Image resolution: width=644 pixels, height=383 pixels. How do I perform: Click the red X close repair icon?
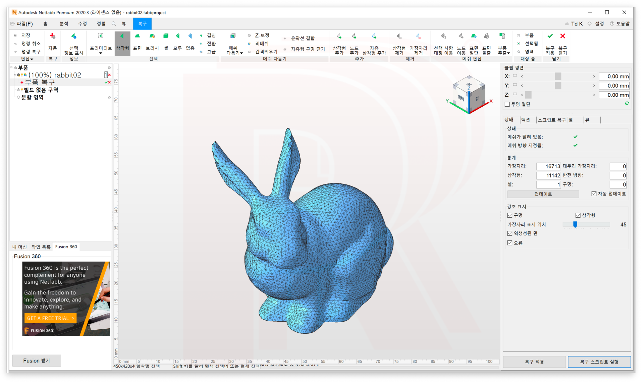tap(562, 36)
